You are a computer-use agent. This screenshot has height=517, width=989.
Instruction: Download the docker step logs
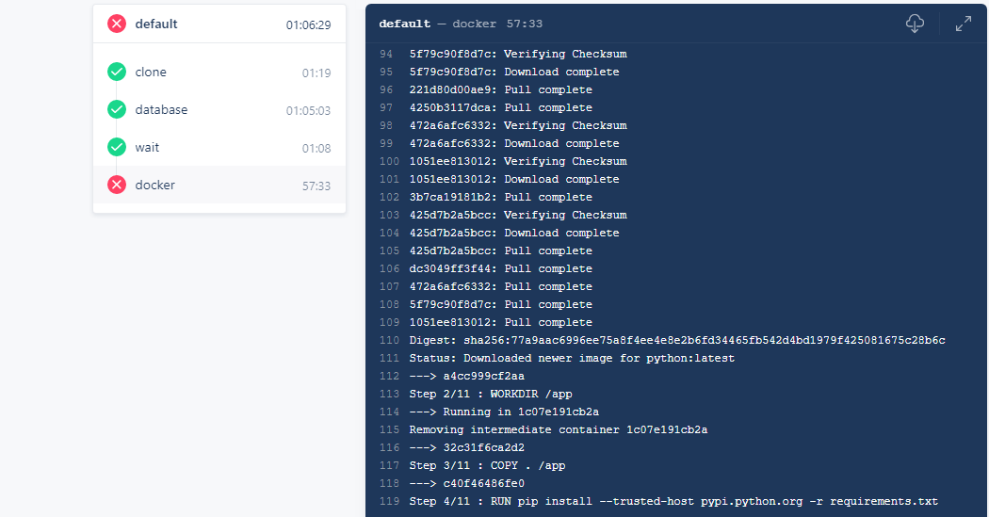click(915, 24)
